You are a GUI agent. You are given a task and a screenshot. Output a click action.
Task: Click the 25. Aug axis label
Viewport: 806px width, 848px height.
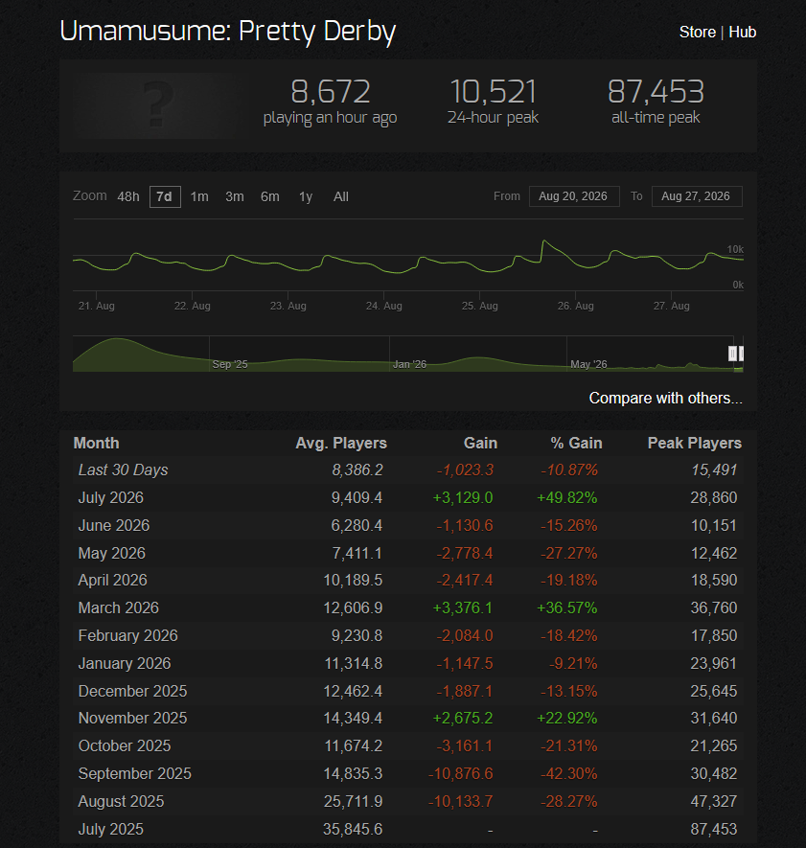(480, 306)
